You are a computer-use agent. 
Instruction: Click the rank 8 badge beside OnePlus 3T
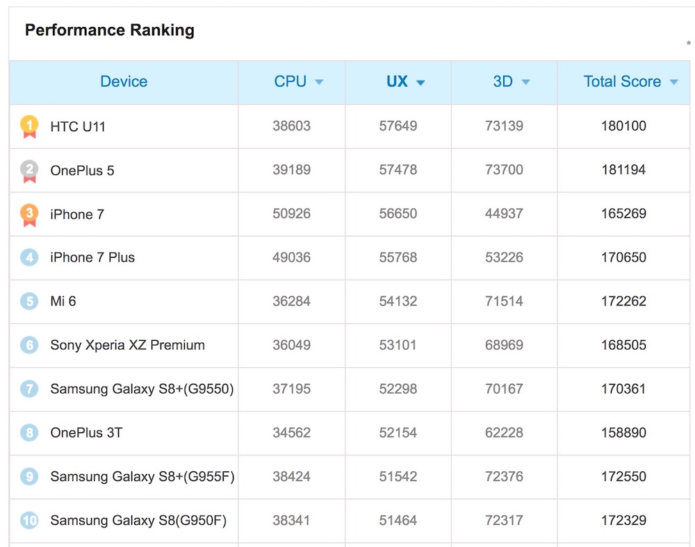click(29, 432)
